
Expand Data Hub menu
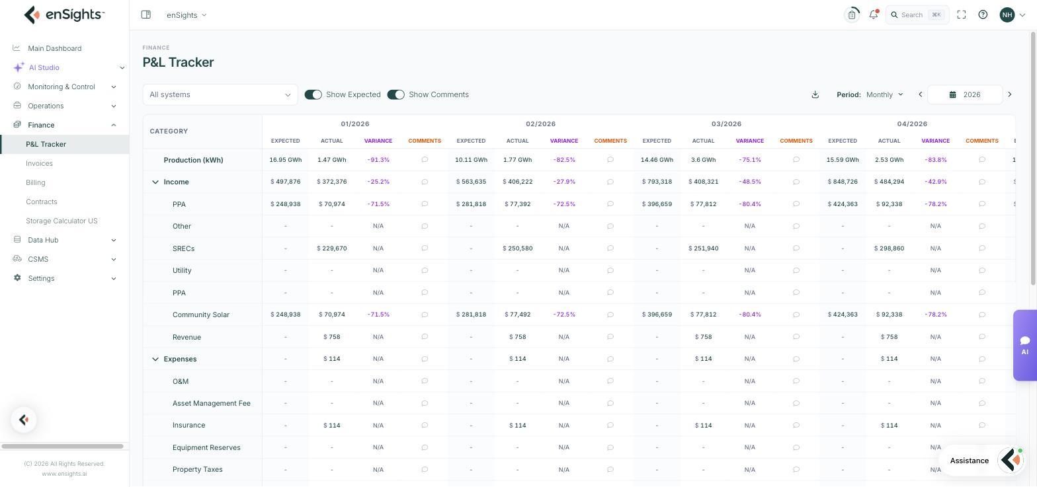[x=64, y=240]
